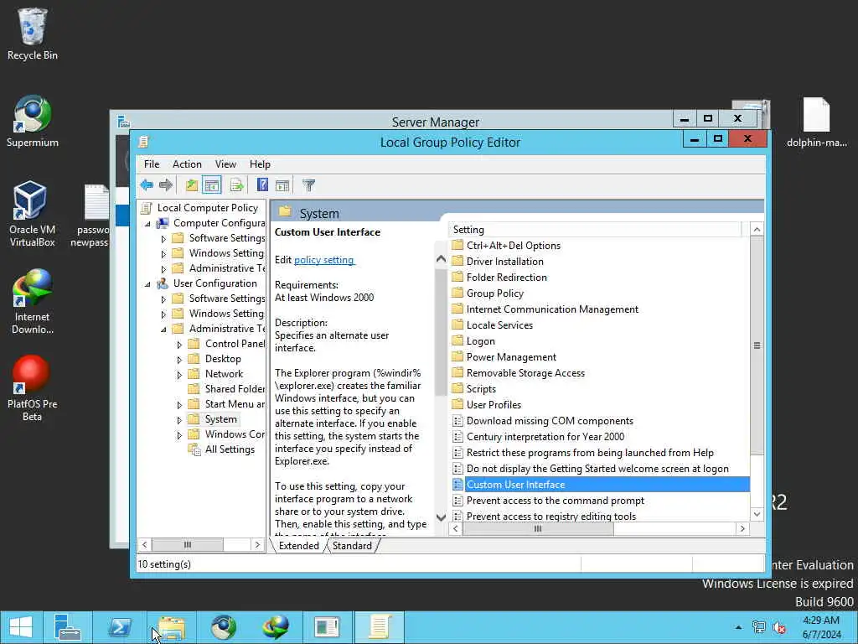Select Century interpretation for Year 2000

(x=545, y=436)
